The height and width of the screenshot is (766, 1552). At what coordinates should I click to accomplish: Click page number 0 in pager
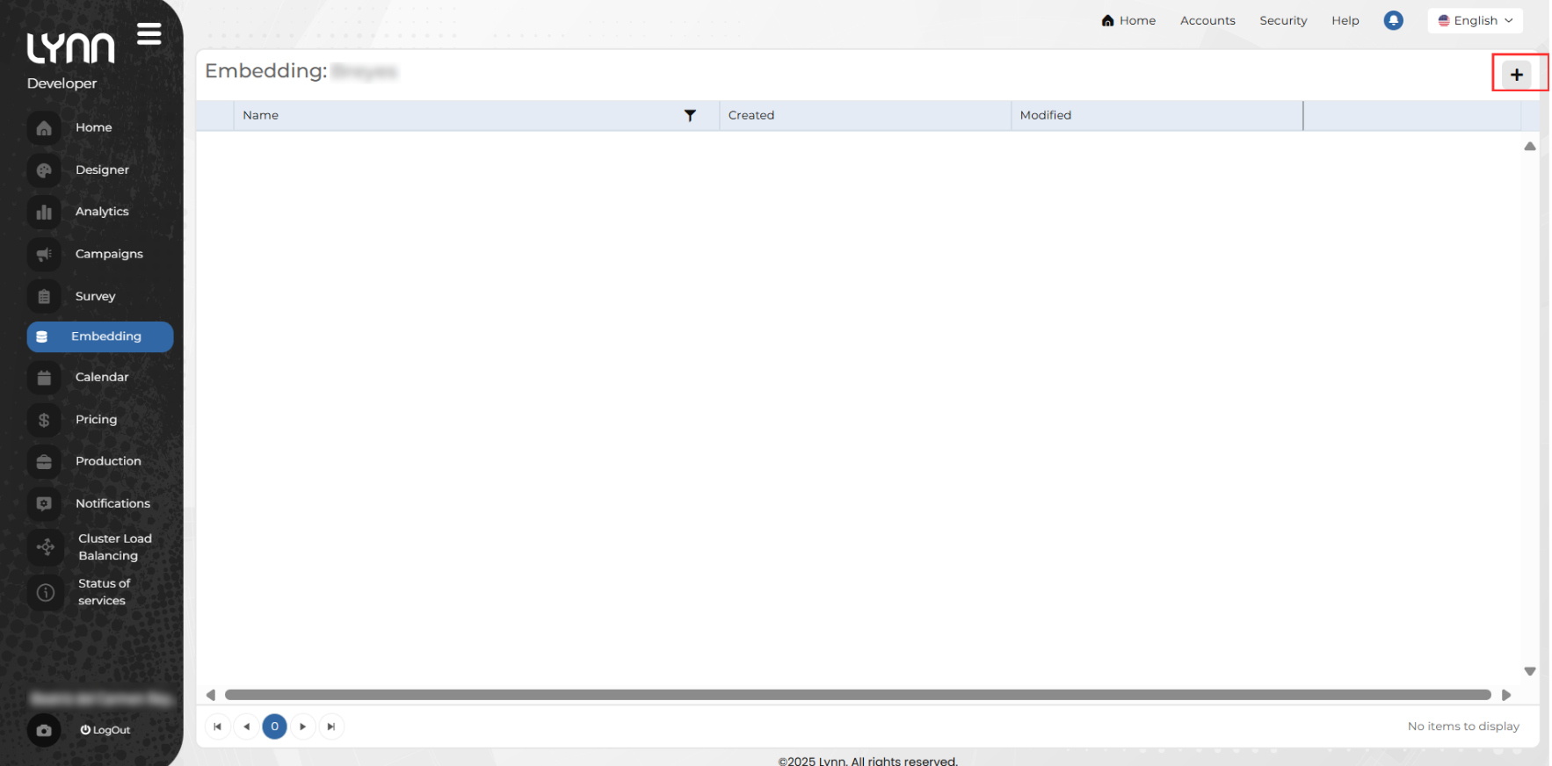[274, 726]
